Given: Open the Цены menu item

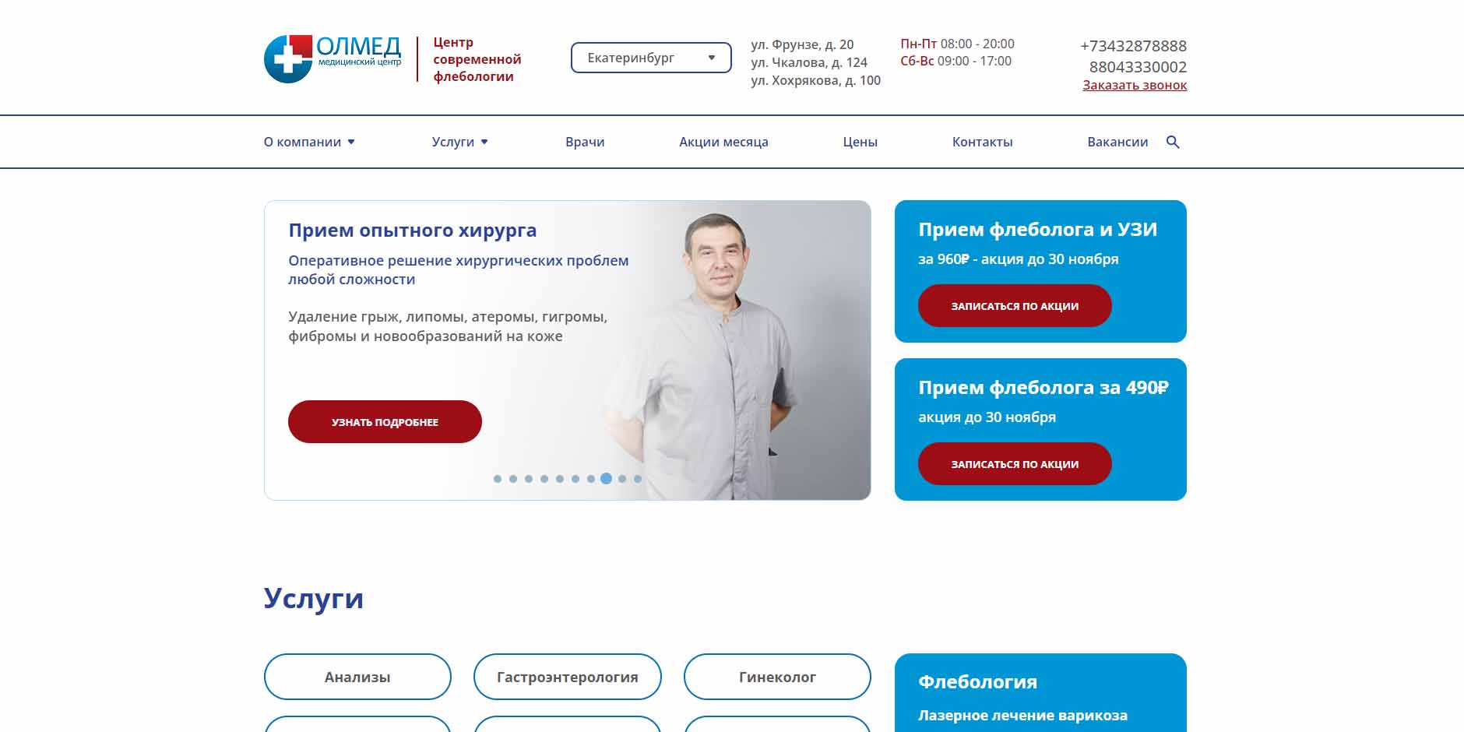Looking at the screenshot, I should tap(860, 142).
